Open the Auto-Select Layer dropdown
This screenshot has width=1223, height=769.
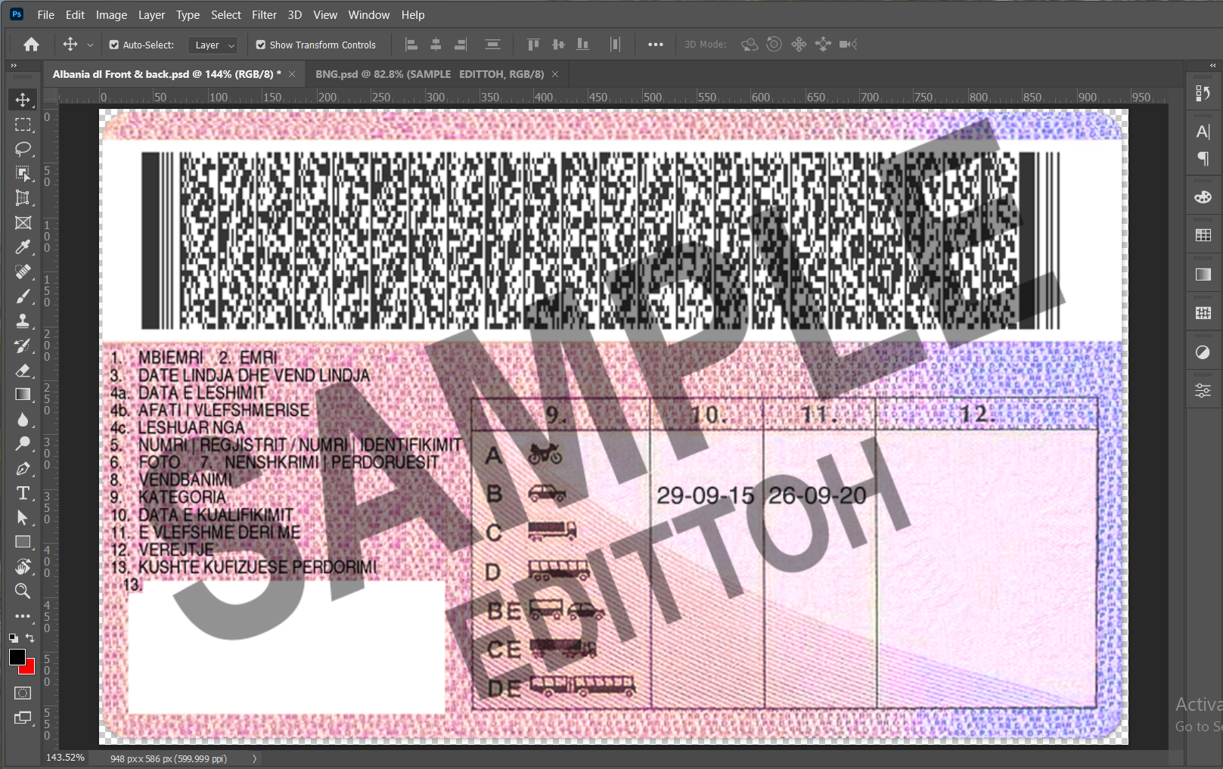pos(213,45)
